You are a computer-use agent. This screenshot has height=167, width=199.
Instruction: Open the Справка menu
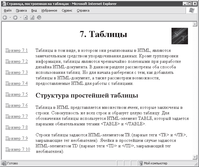pyautogui.click(x=83, y=10)
